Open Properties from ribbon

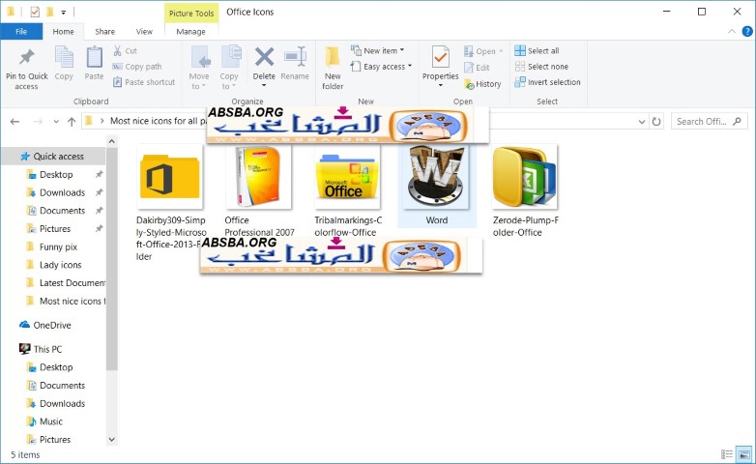(440, 67)
